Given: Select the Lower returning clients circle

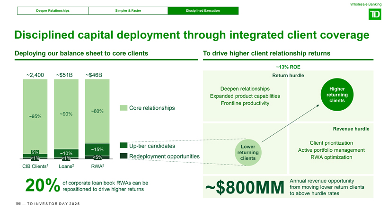Looking at the screenshot, I should 248,152.
